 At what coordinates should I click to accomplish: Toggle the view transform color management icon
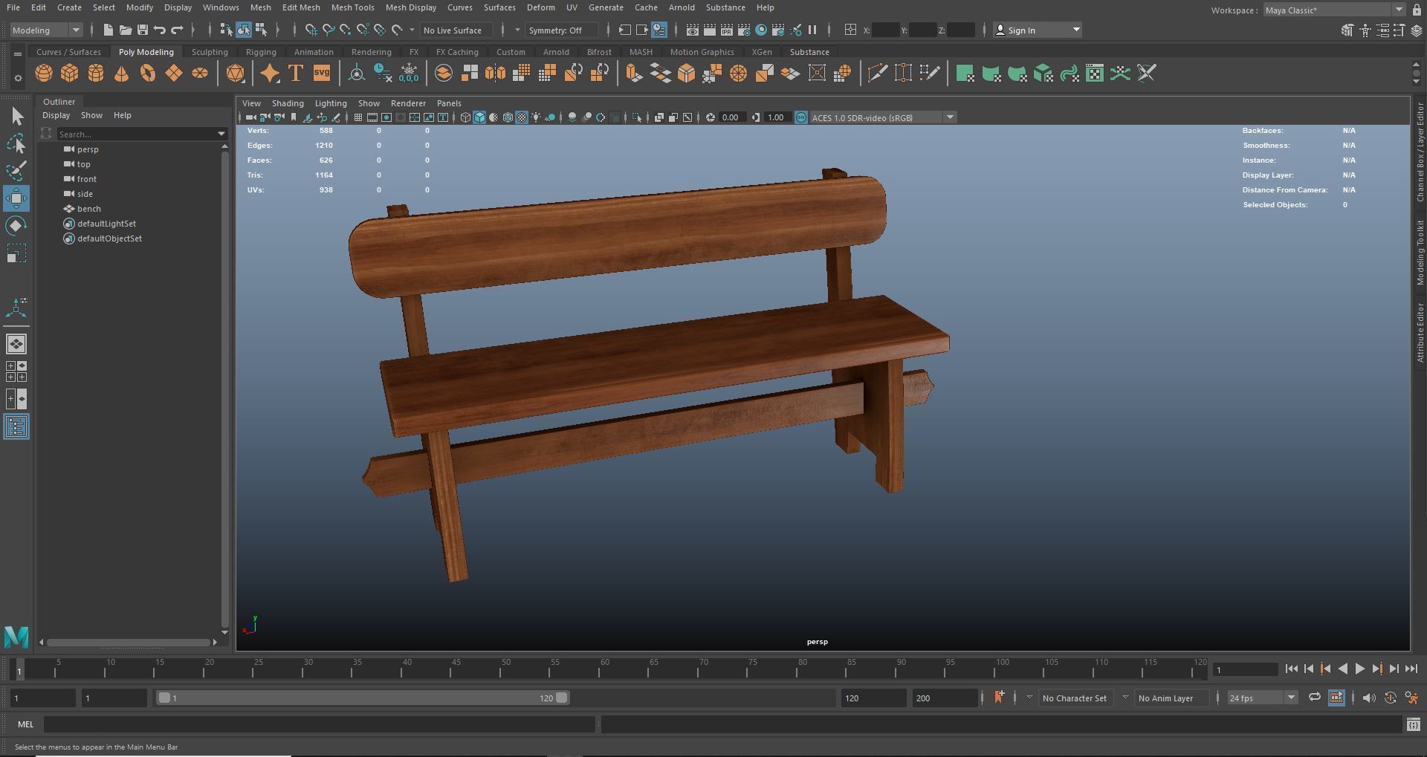click(801, 117)
